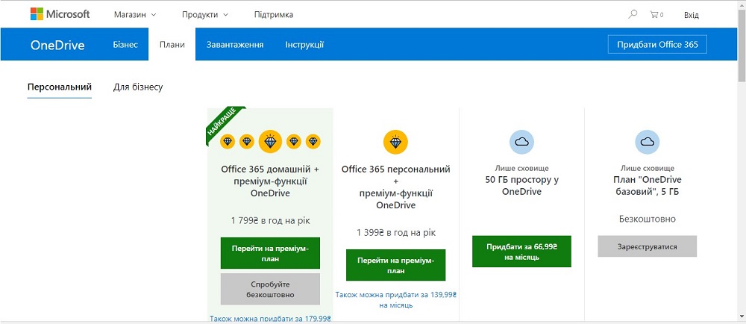
Task: Click the large center diamond icon of Office 365 домашній
Action: coord(270,141)
